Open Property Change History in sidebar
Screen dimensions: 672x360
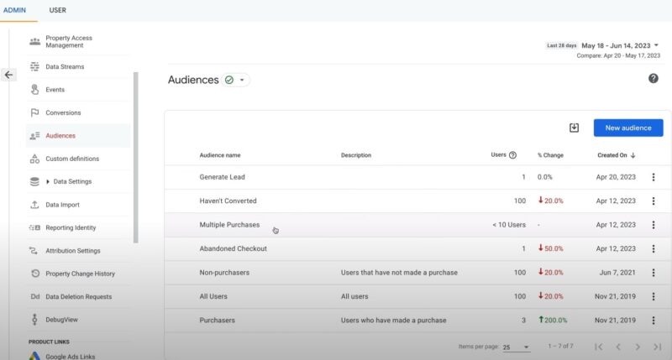(x=78, y=274)
